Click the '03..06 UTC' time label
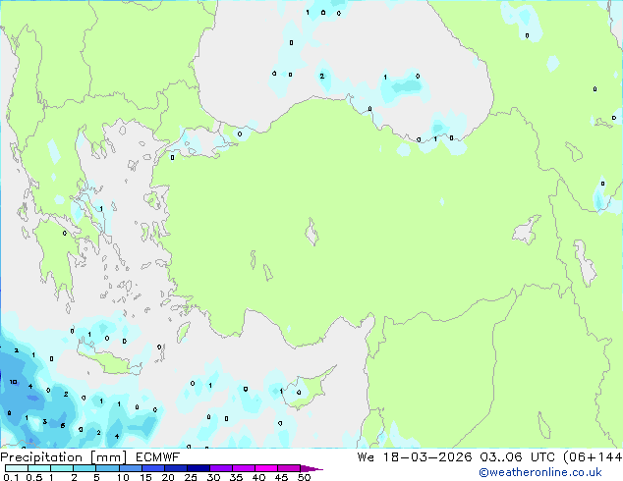This screenshot has width=623, height=481. tap(517, 457)
